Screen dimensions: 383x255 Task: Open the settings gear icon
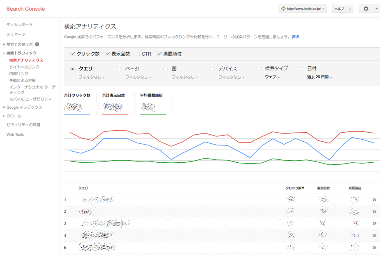pos(366,9)
